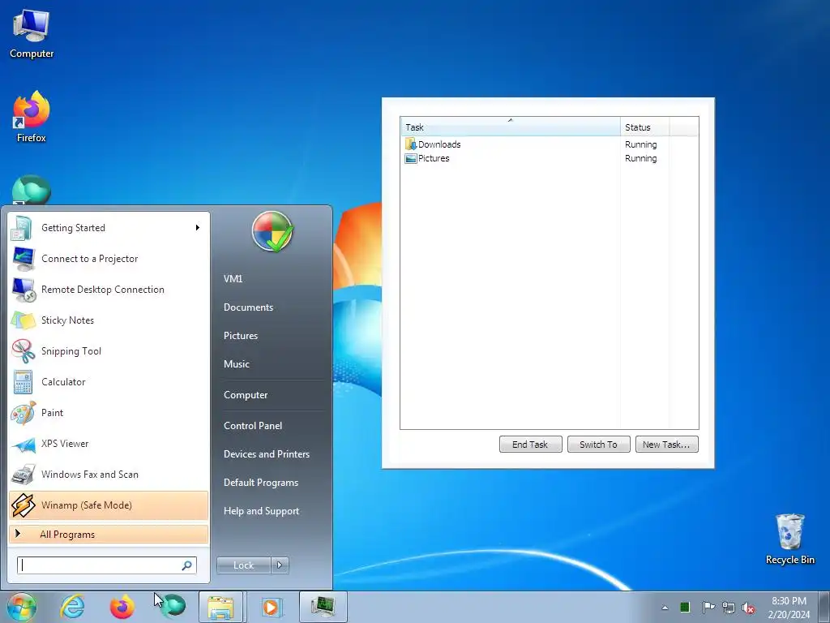The image size is (830, 623).
Task: Open Windows Media Player on taskbar
Action: click(271, 607)
